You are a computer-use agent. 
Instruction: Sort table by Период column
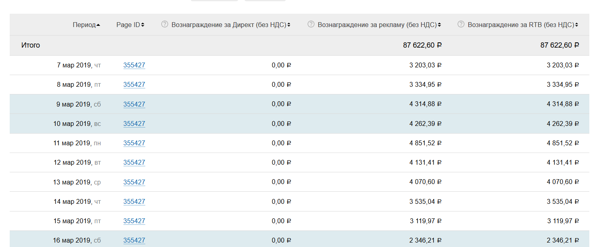tap(86, 25)
